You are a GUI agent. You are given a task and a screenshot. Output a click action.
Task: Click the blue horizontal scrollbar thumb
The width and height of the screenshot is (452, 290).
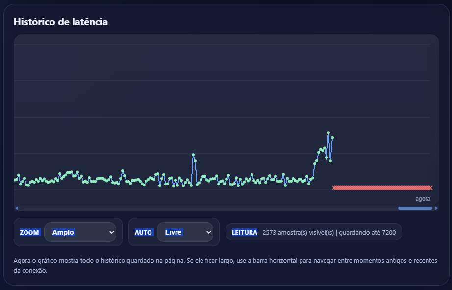click(415, 208)
